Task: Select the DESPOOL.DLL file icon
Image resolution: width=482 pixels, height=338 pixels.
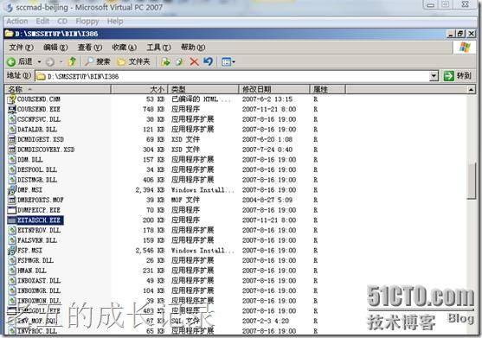Action: pyautogui.click(x=12, y=169)
